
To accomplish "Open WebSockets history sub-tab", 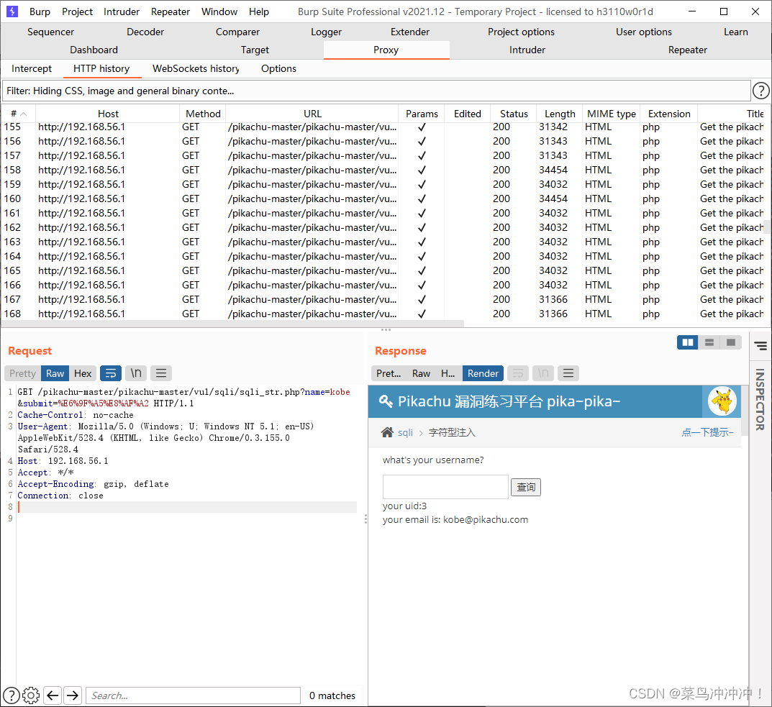I will (x=196, y=68).
